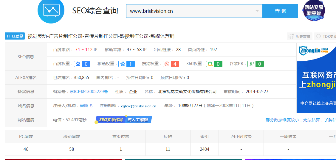Click the 互联网资产 blue ad banner
Viewport: 336px width, 160px height.
coord(316,78)
